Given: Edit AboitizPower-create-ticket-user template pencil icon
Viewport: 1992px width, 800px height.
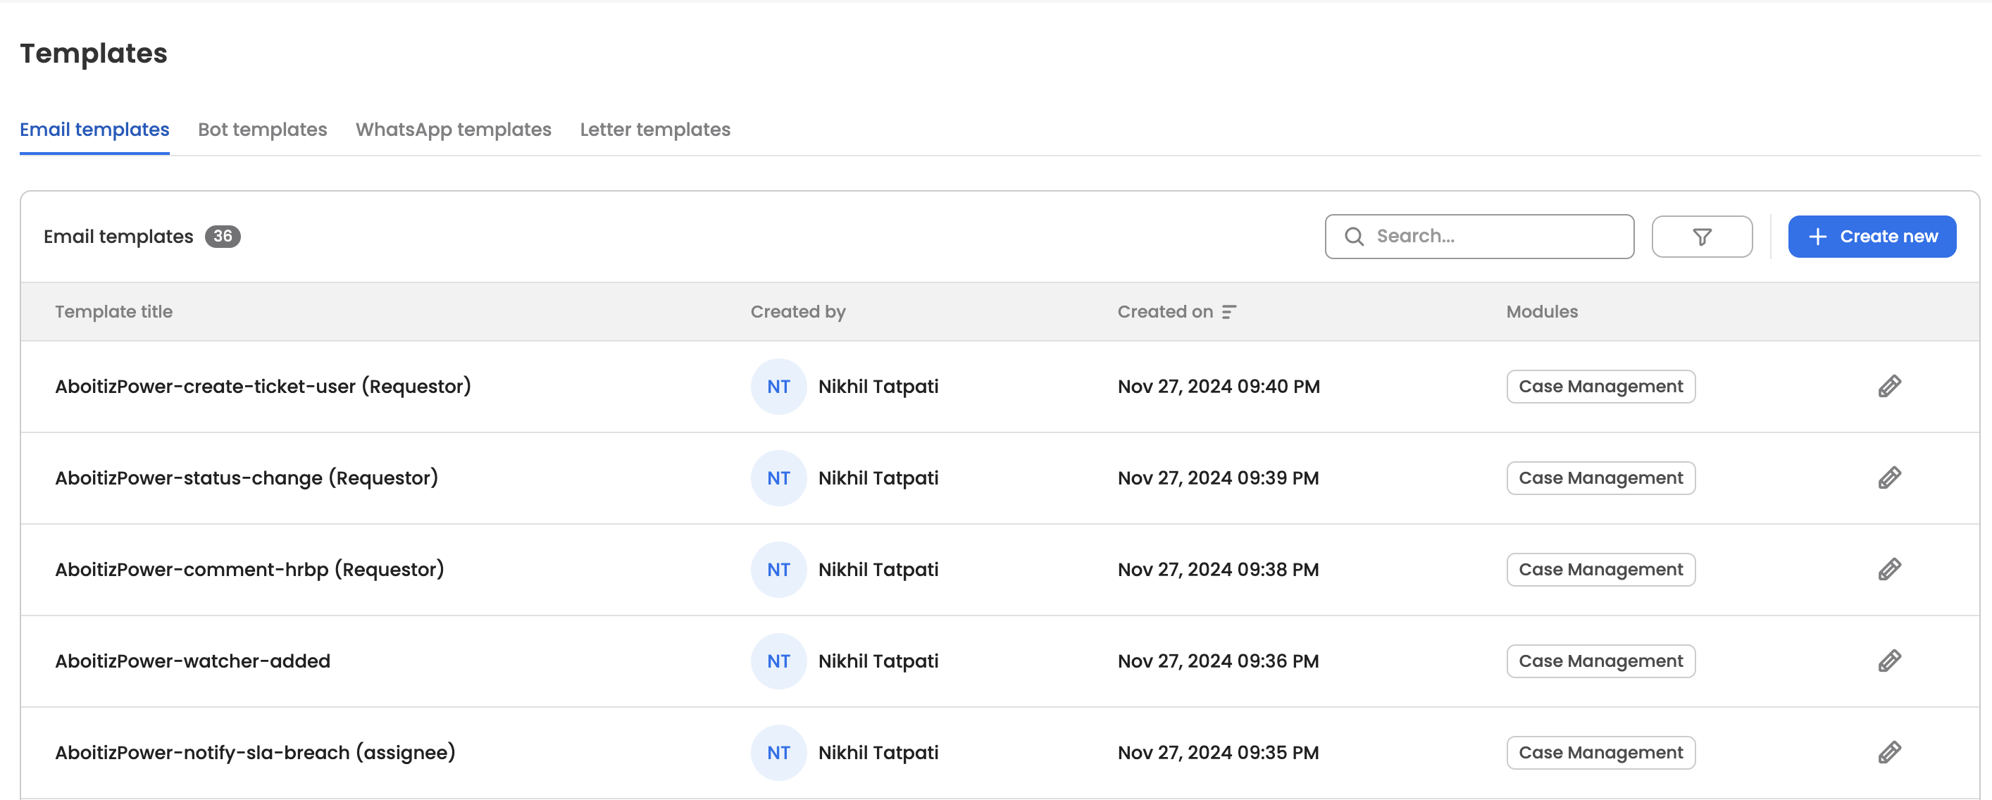Looking at the screenshot, I should tap(1888, 387).
